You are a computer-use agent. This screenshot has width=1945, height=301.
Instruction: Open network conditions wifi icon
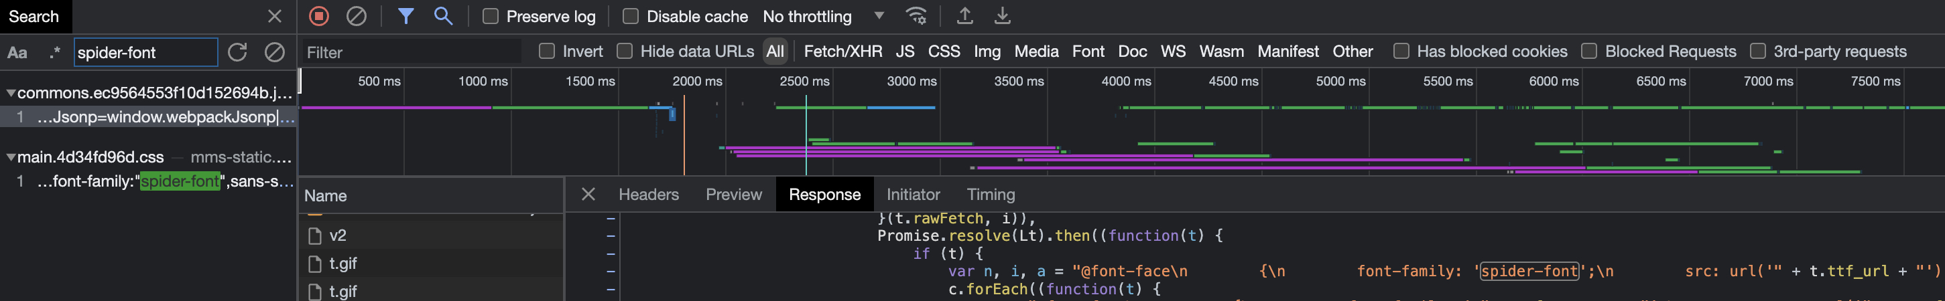point(916,16)
